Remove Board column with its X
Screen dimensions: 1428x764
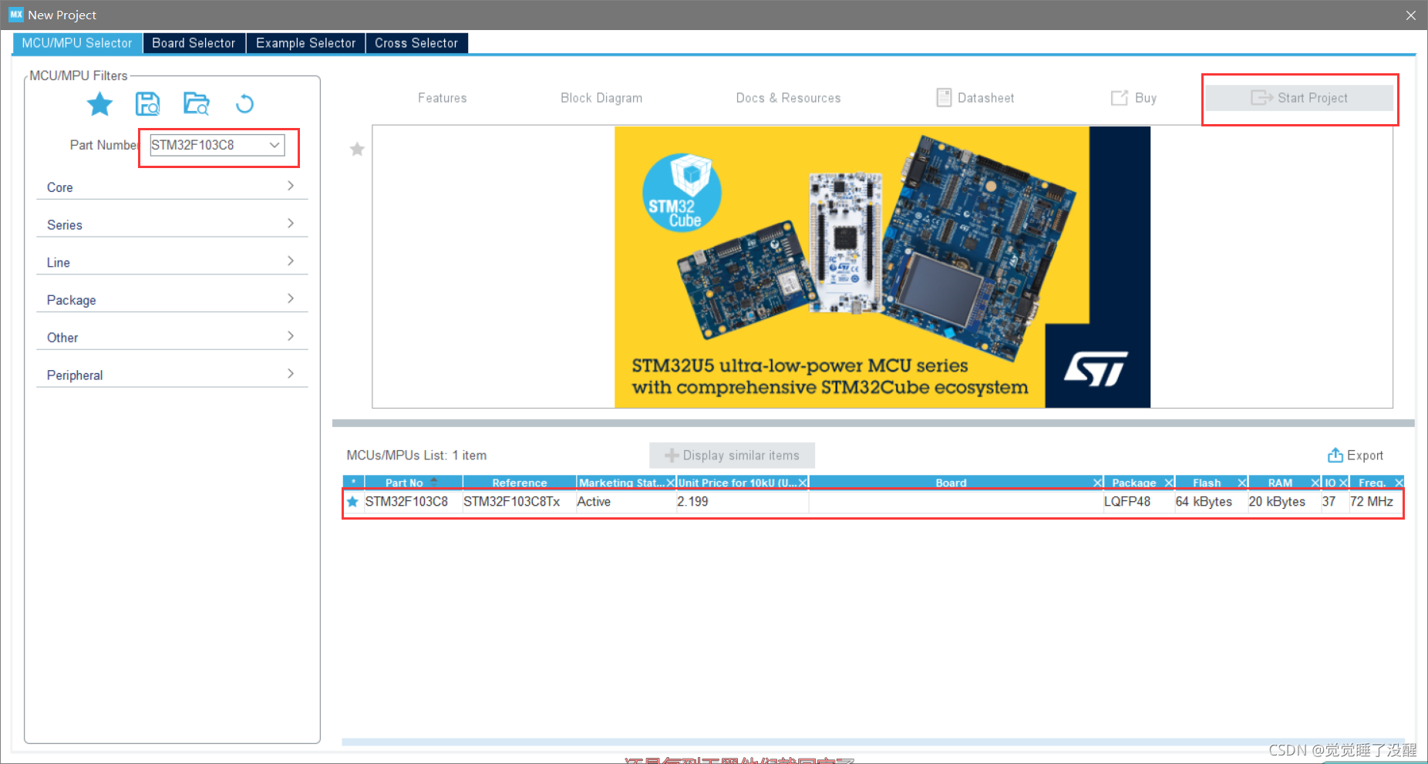[x=1097, y=483]
